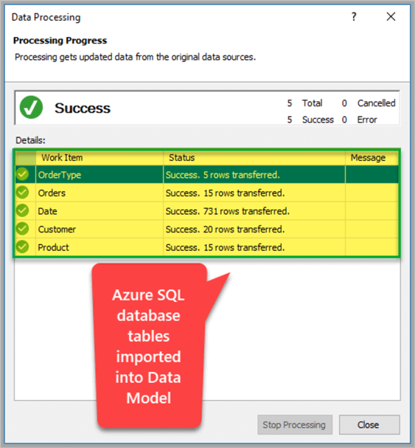The height and width of the screenshot is (448, 415).
Task: Click the Processing Progress heading
Action: 60,41
